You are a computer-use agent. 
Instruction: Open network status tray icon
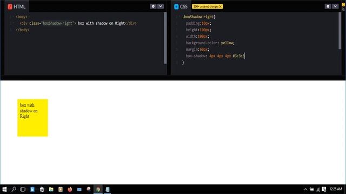[318, 189]
